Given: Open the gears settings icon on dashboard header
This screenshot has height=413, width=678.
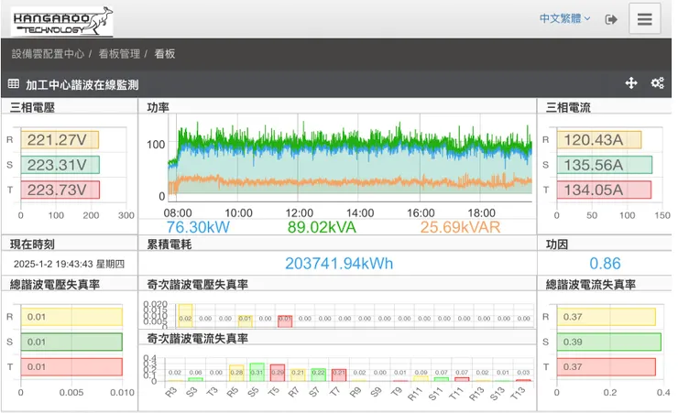Looking at the screenshot, I should click(657, 83).
